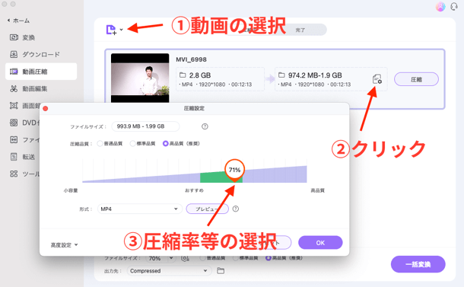Click the scissors 動画編集 icon

click(x=14, y=88)
